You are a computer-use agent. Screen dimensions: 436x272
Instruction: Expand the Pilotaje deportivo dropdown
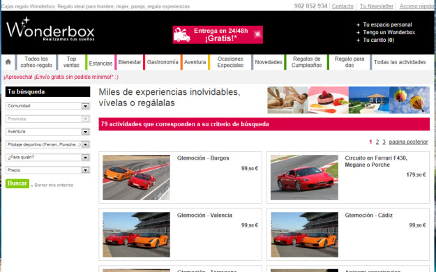click(x=47, y=144)
